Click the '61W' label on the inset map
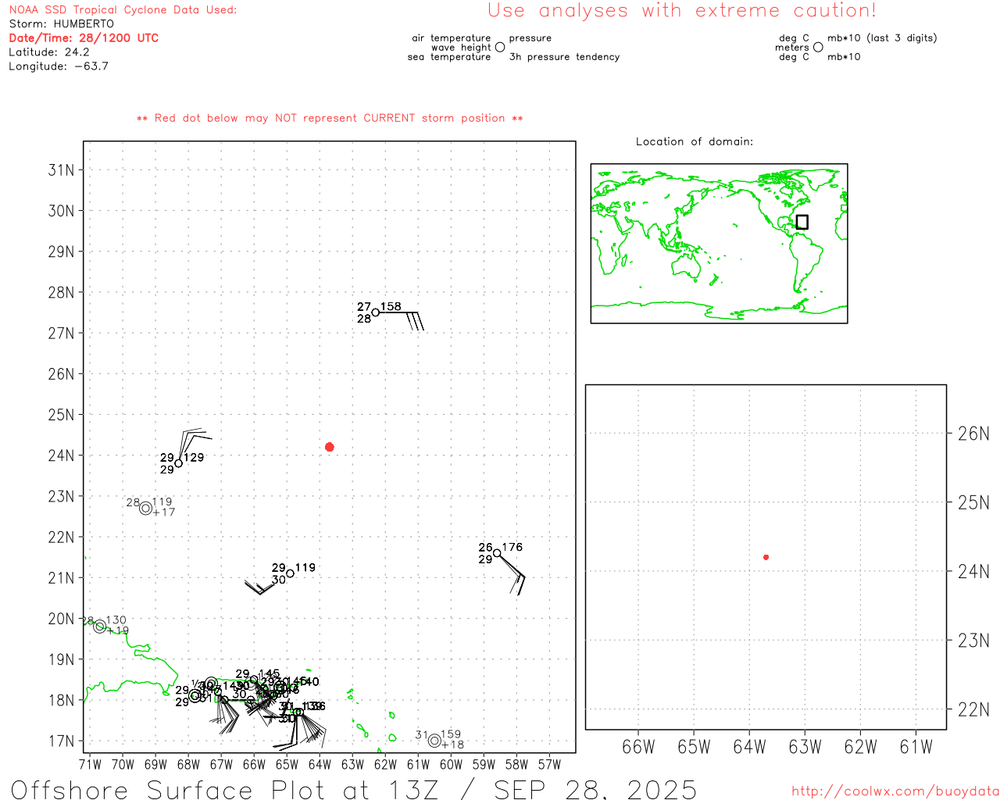Viewport: 1000px width, 800px height. tap(916, 748)
